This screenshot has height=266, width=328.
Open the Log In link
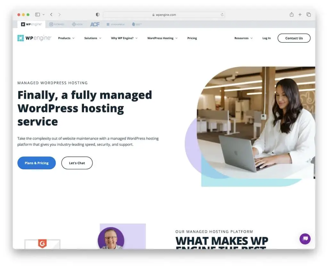coord(266,38)
